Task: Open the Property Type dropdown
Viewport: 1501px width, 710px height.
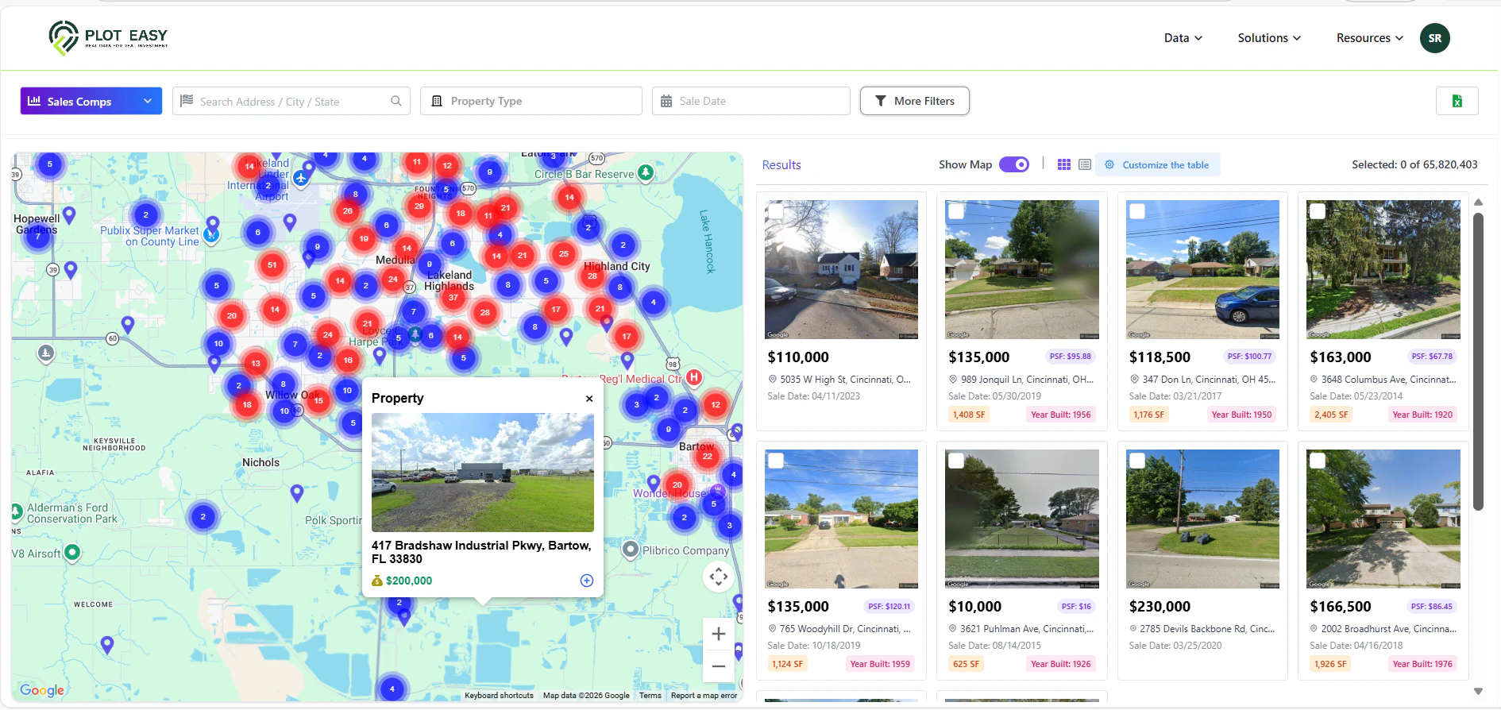Action: [x=531, y=101]
